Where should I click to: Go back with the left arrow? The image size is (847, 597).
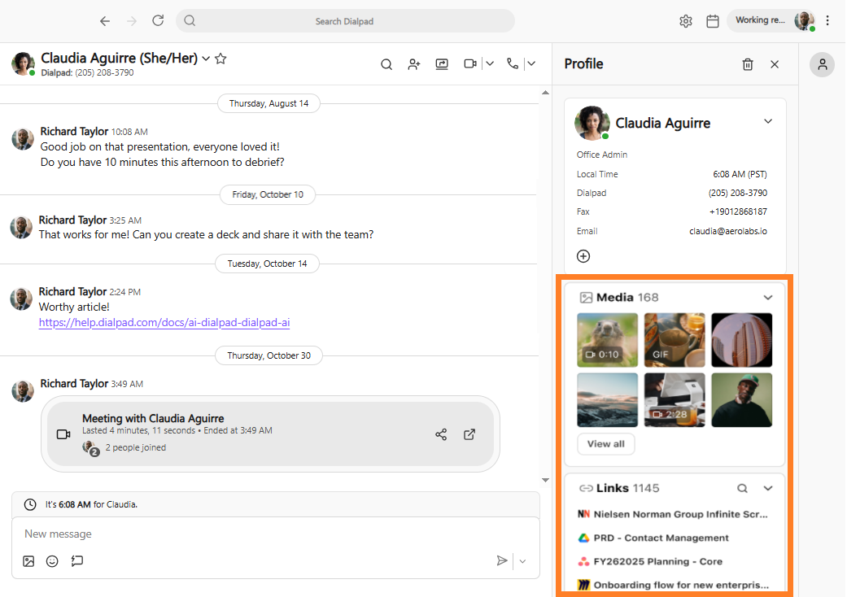[105, 21]
